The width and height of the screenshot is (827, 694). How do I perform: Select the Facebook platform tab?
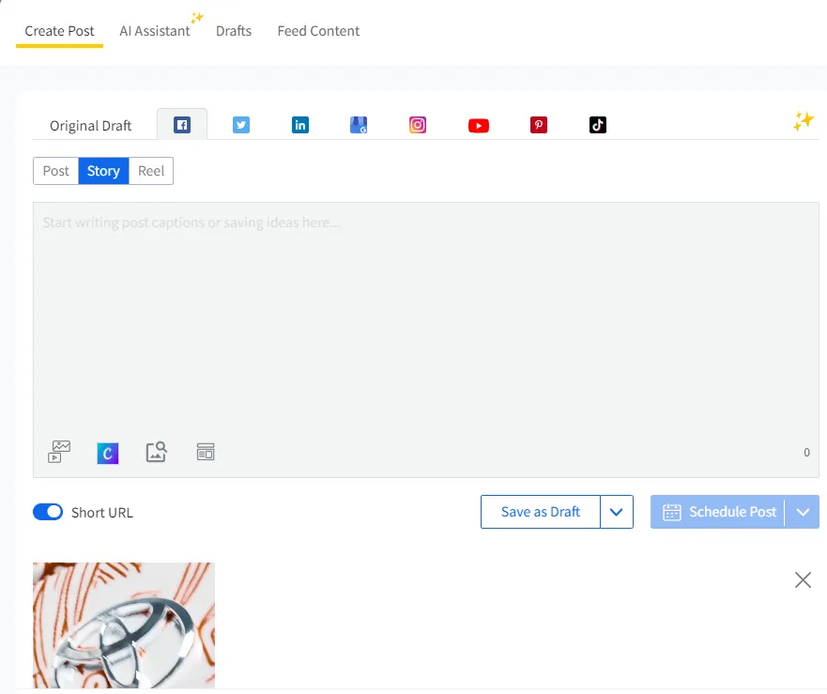pyautogui.click(x=182, y=125)
